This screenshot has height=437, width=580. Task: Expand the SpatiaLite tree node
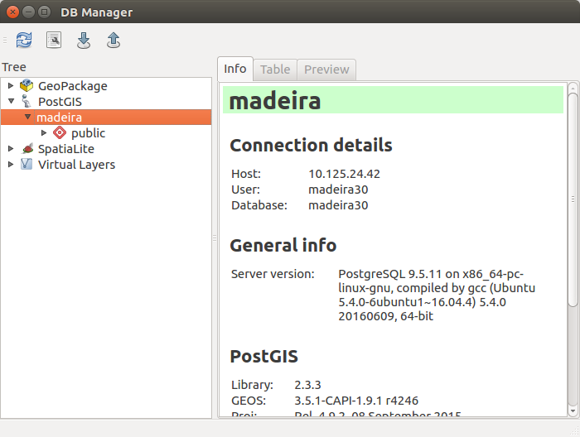11,148
